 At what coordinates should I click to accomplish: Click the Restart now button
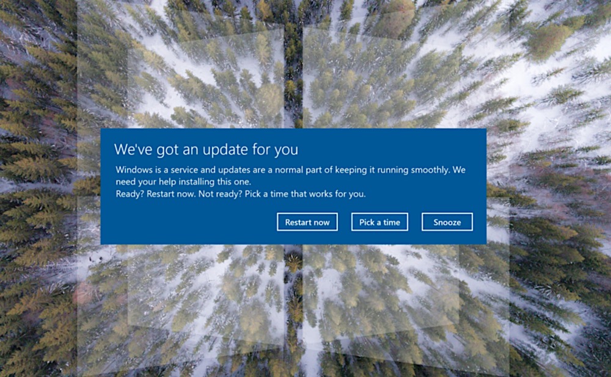point(307,222)
